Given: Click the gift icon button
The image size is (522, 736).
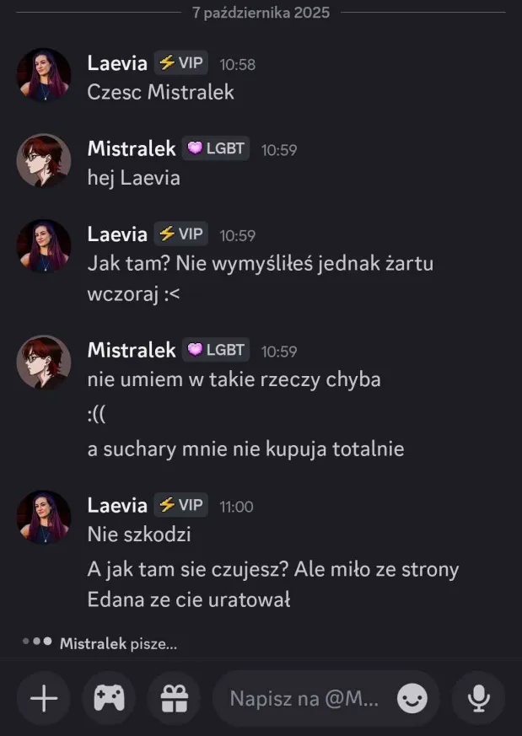Looking at the screenshot, I should click(x=174, y=698).
